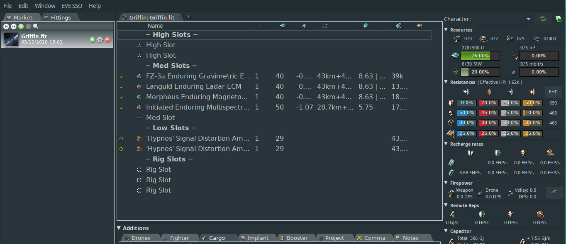This screenshot has width=566, height=244.
Task: Collapse the Resources section
Action: point(446,30)
